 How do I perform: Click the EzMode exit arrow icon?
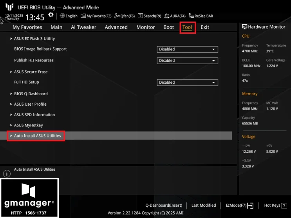pos(251,205)
